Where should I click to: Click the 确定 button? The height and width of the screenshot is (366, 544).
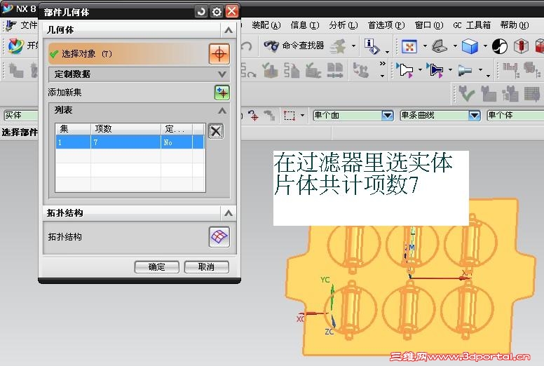click(x=157, y=267)
